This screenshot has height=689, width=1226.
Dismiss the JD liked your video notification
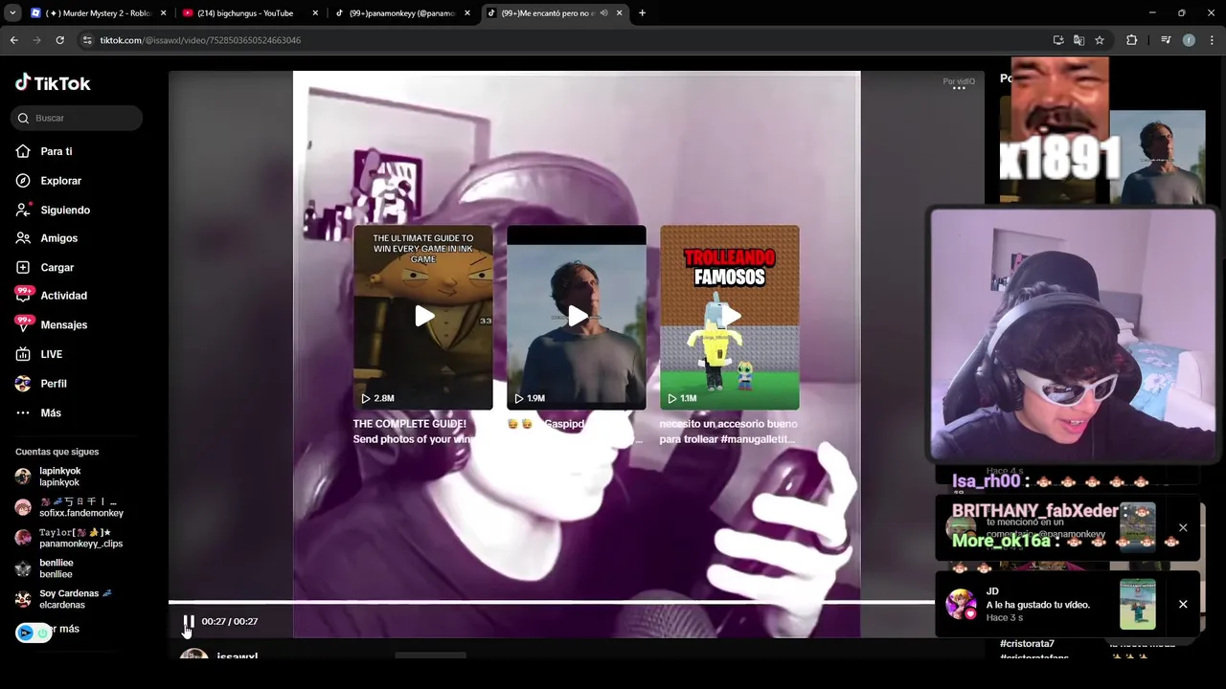(1183, 604)
